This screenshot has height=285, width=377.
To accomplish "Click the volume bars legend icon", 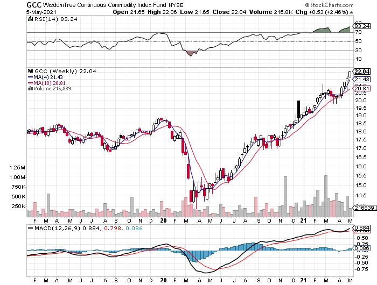I will click(x=30, y=89).
